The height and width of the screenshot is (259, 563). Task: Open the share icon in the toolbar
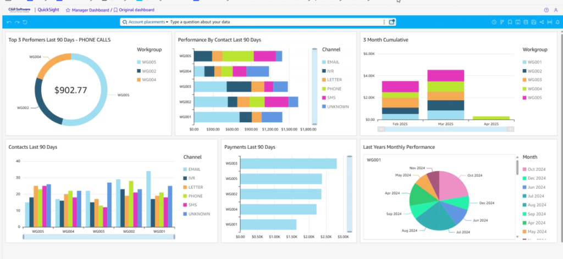[542, 22]
